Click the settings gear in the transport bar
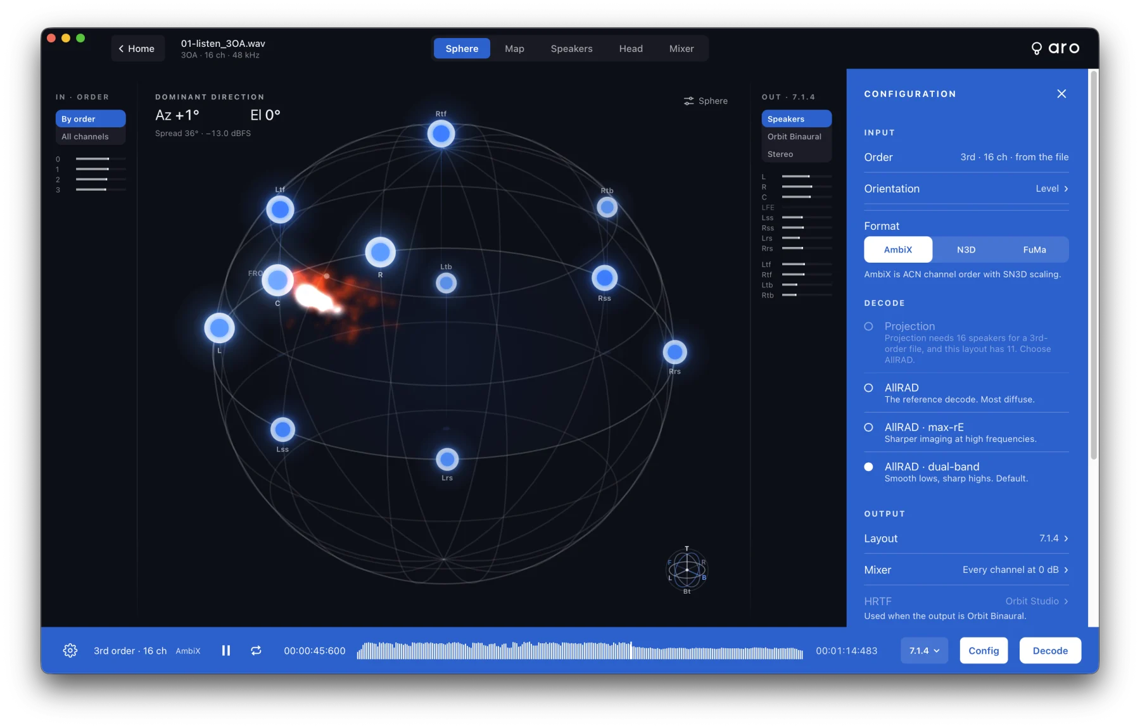This screenshot has width=1140, height=728. (70, 650)
